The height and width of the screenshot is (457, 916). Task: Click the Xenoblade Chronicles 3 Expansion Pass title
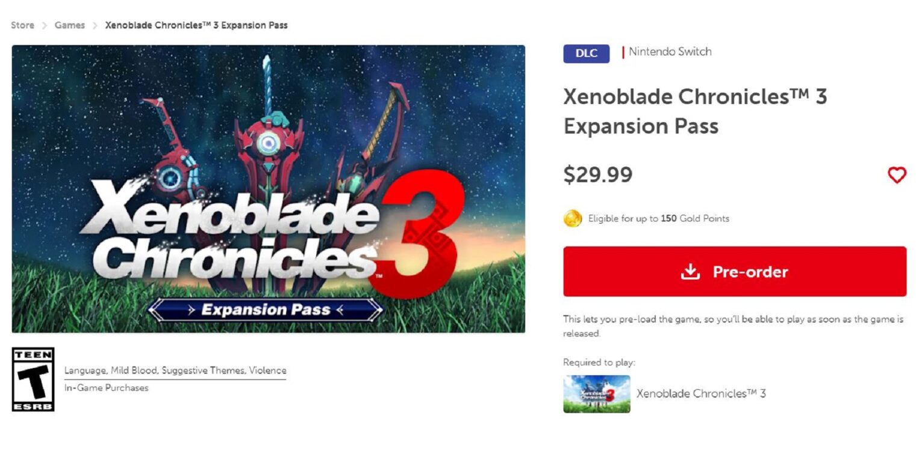pyautogui.click(x=695, y=111)
